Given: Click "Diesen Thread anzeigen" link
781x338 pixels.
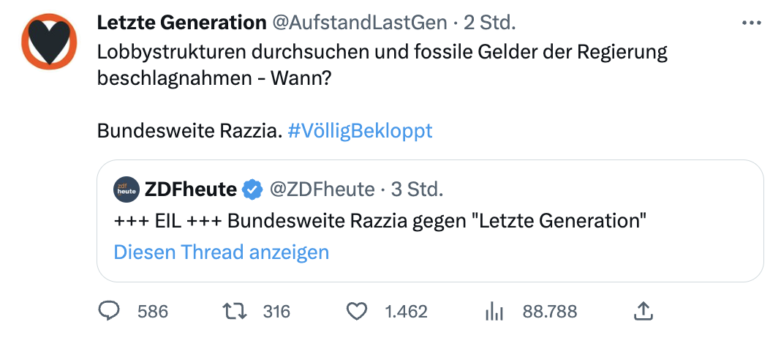Looking at the screenshot, I should point(222,252).
